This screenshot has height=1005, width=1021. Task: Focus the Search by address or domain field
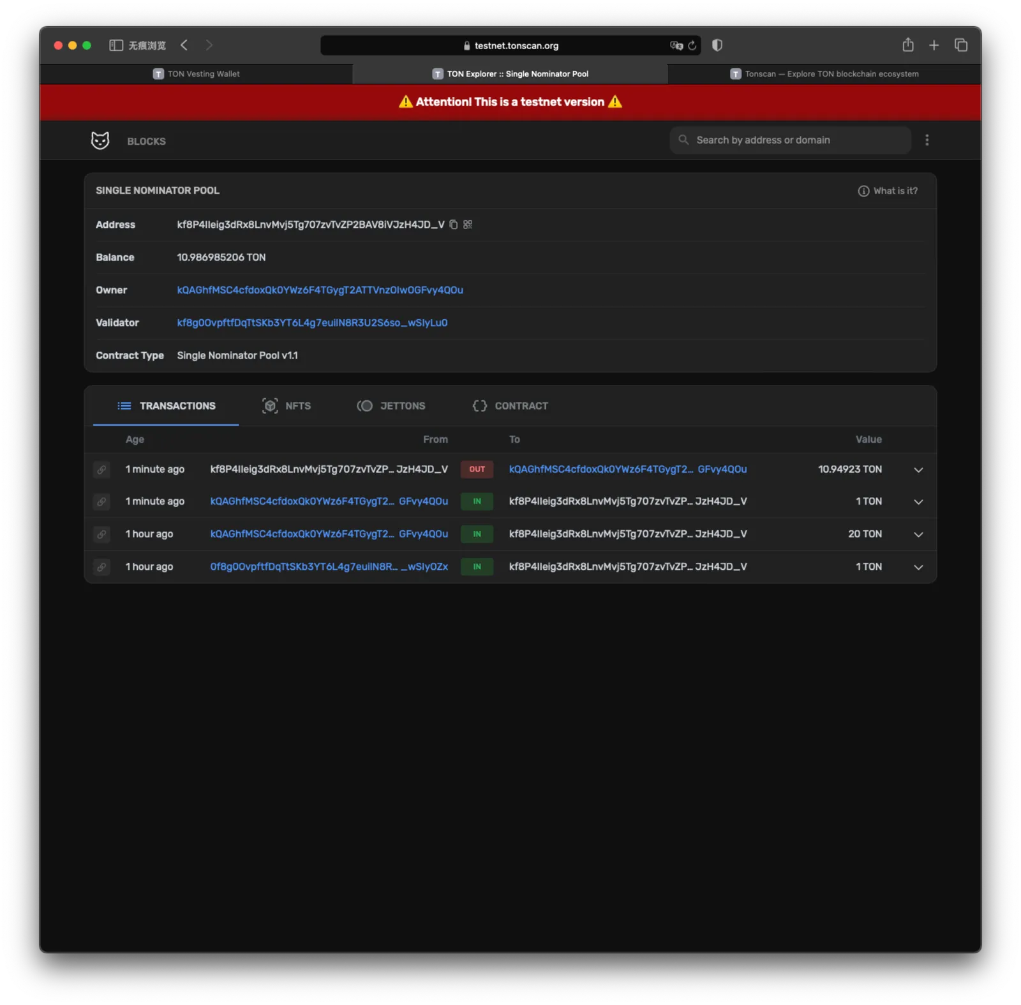pos(790,140)
